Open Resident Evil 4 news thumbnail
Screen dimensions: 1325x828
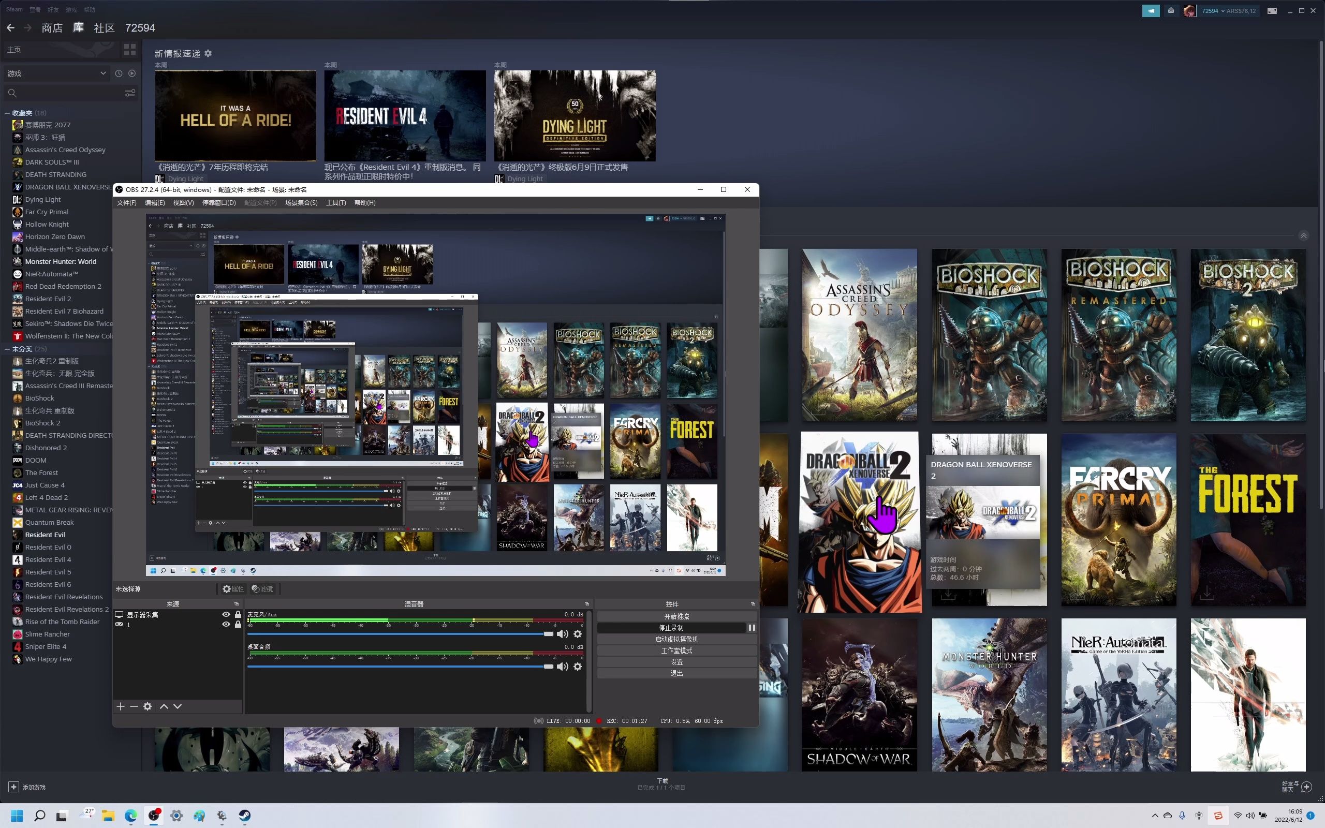click(405, 115)
